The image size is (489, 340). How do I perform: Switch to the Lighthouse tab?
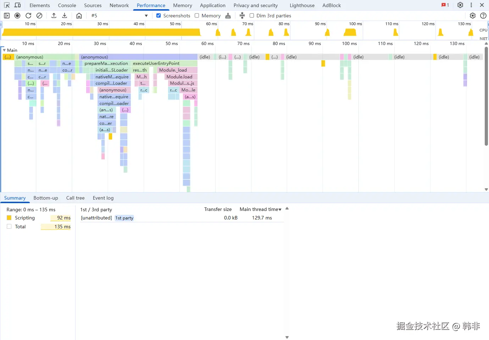[x=302, y=5]
